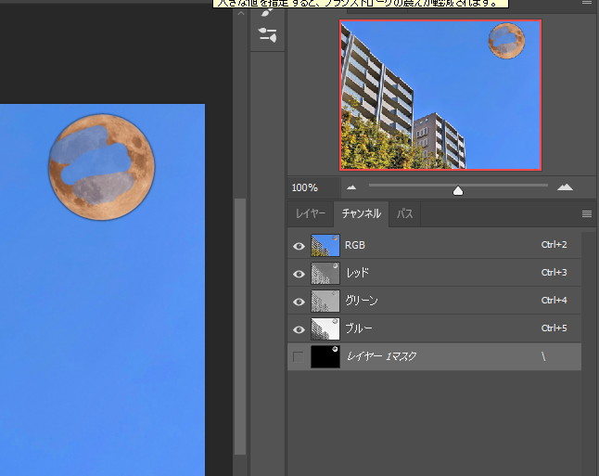The image size is (599, 476).
Task: Open the Brush Settings panel icon
Action: tap(267, 34)
